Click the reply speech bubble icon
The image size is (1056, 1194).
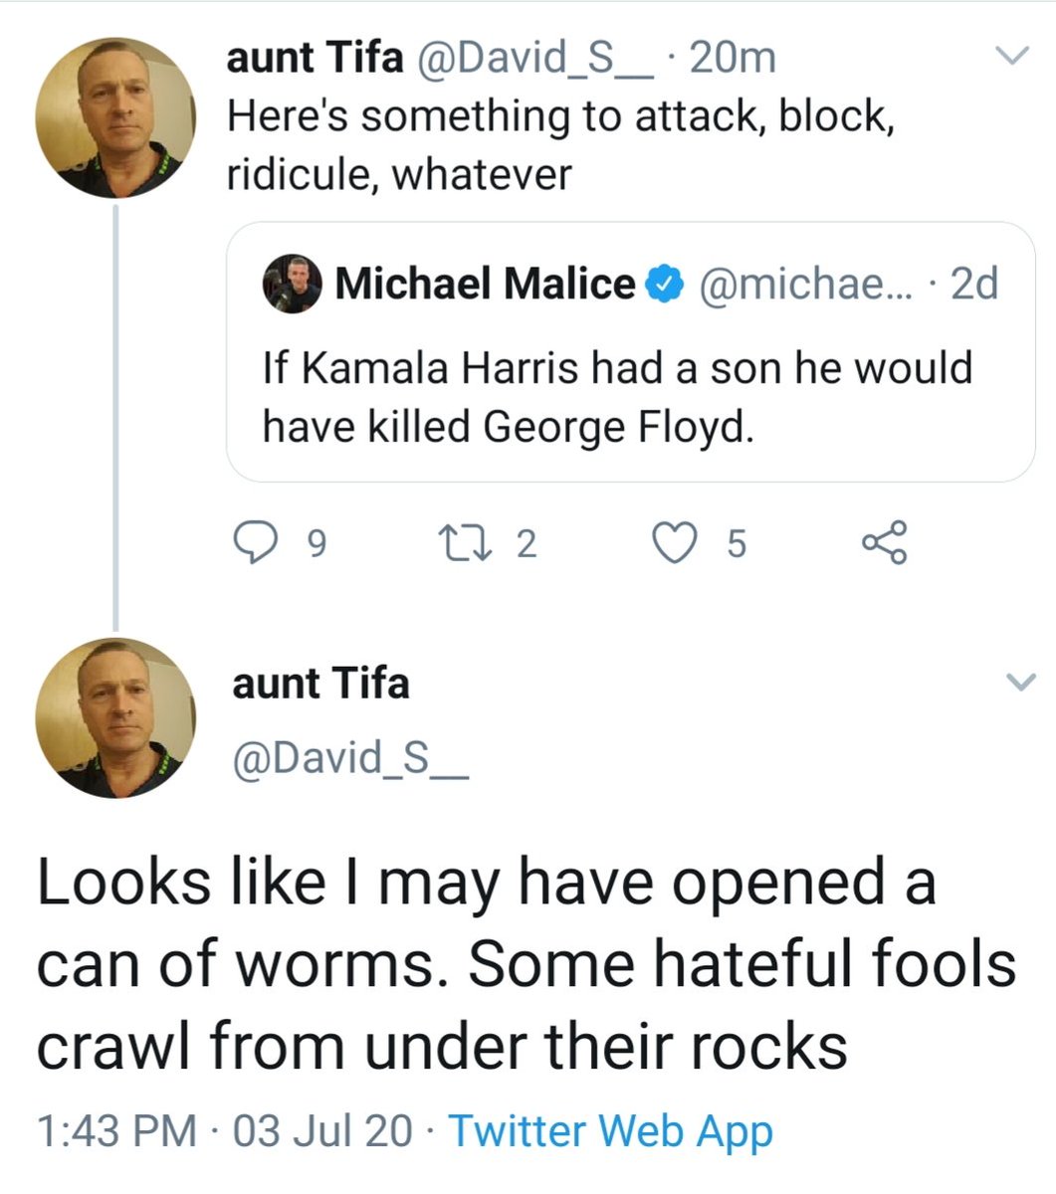point(256,543)
